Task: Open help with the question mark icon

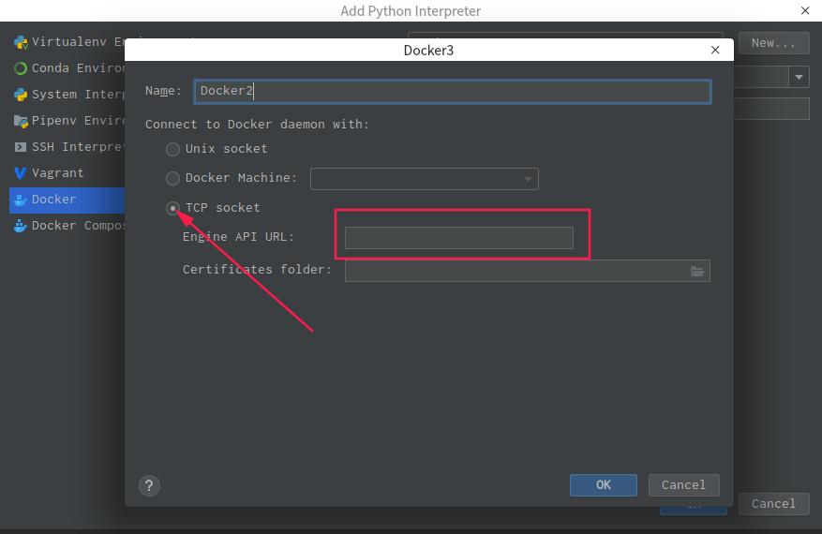Action: [148, 485]
